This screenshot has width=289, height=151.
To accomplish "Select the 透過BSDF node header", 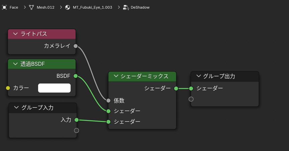I will click(x=42, y=64).
